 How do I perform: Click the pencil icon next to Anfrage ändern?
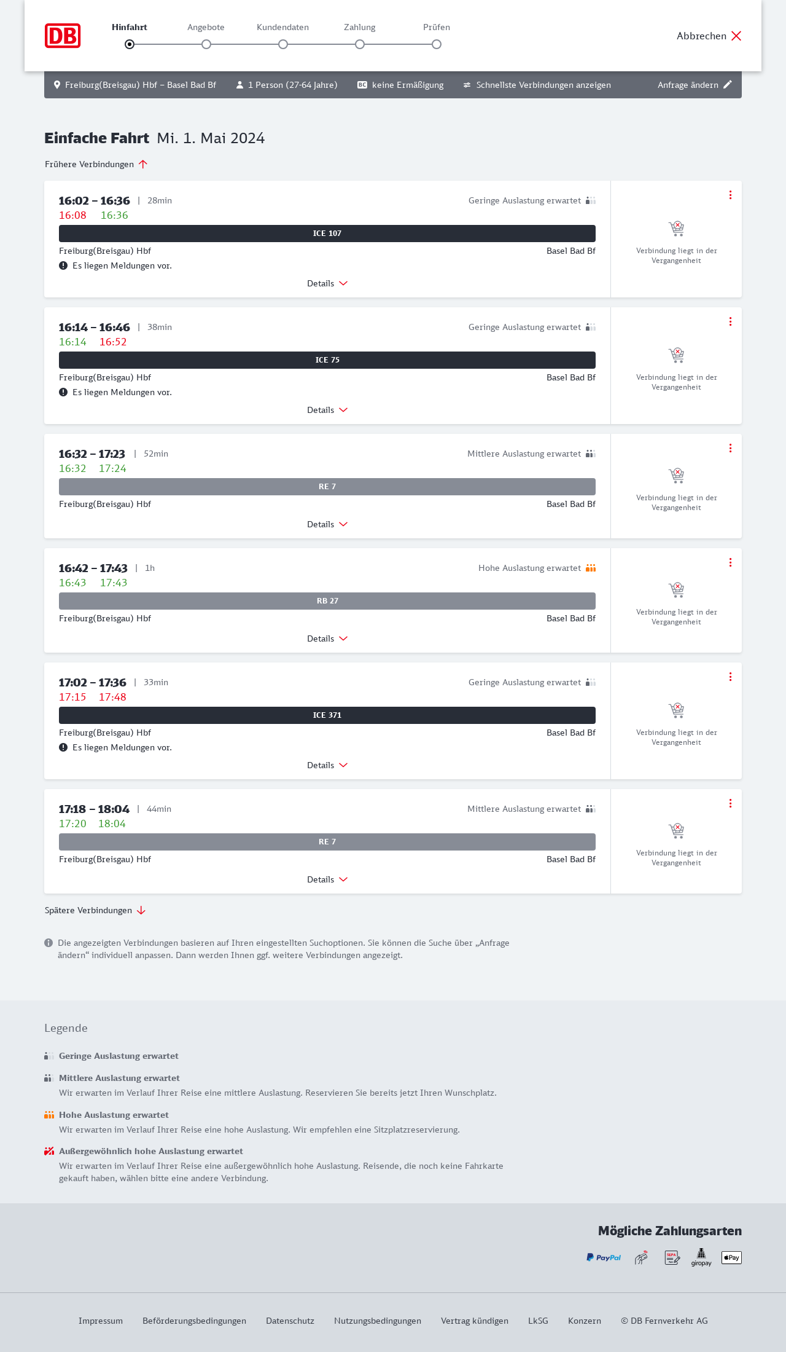tap(728, 85)
